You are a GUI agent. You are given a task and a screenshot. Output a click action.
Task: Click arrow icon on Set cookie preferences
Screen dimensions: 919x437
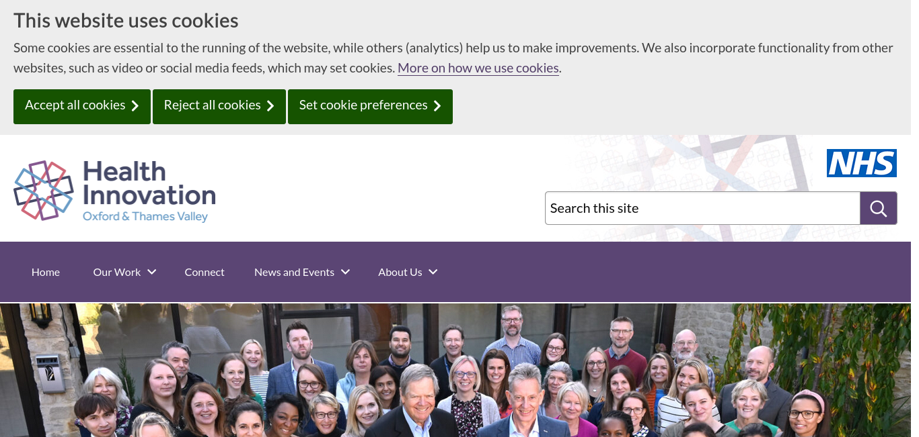click(x=437, y=106)
